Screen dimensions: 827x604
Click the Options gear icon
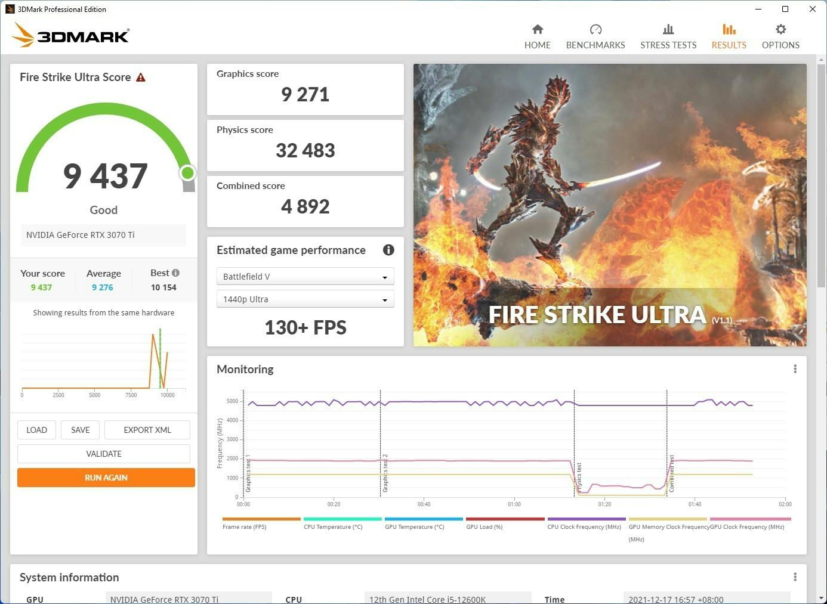pyautogui.click(x=780, y=30)
